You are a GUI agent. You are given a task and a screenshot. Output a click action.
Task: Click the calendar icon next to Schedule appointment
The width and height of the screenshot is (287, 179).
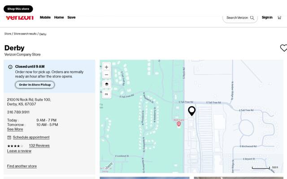point(9,137)
